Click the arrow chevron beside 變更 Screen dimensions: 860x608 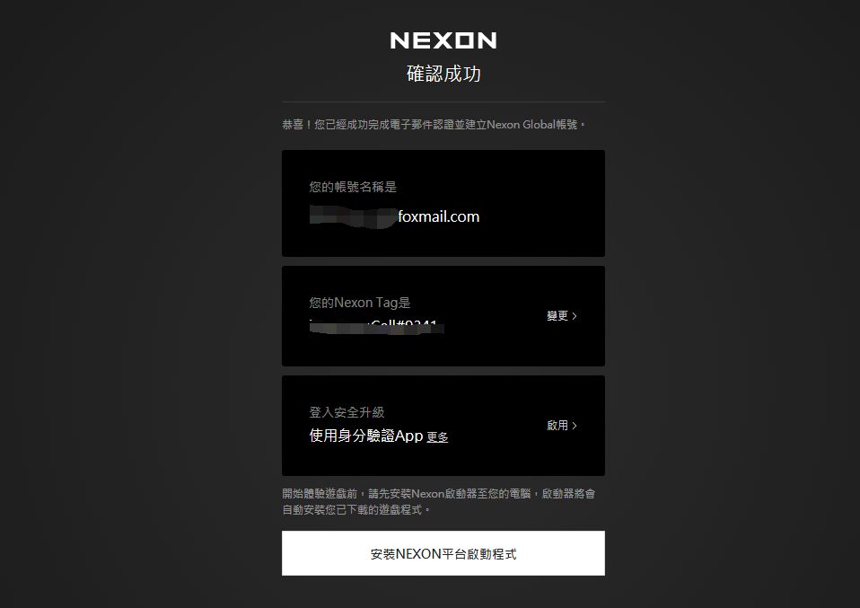[575, 316]
